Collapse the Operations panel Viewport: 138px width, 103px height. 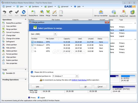[x=26, y=19]
